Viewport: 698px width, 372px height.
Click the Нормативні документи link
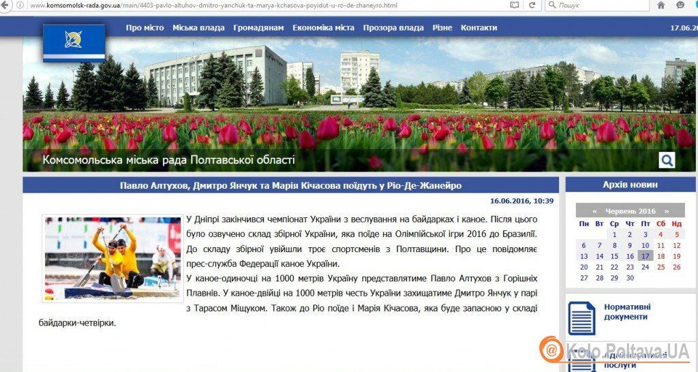coord(627,312)
